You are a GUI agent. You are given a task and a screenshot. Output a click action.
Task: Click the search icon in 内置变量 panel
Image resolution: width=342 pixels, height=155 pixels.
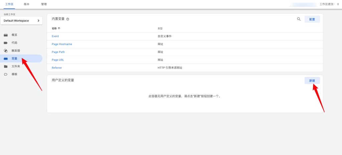tap(299, 19)
